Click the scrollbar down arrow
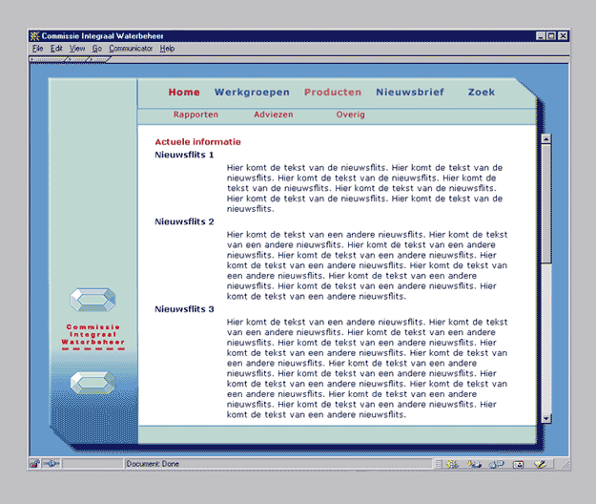 pyautogui.click(x=546, y=417)
